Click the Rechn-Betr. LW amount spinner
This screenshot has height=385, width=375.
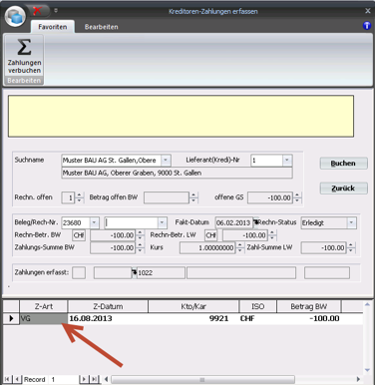pyautogui.click(x=272, y=235)
